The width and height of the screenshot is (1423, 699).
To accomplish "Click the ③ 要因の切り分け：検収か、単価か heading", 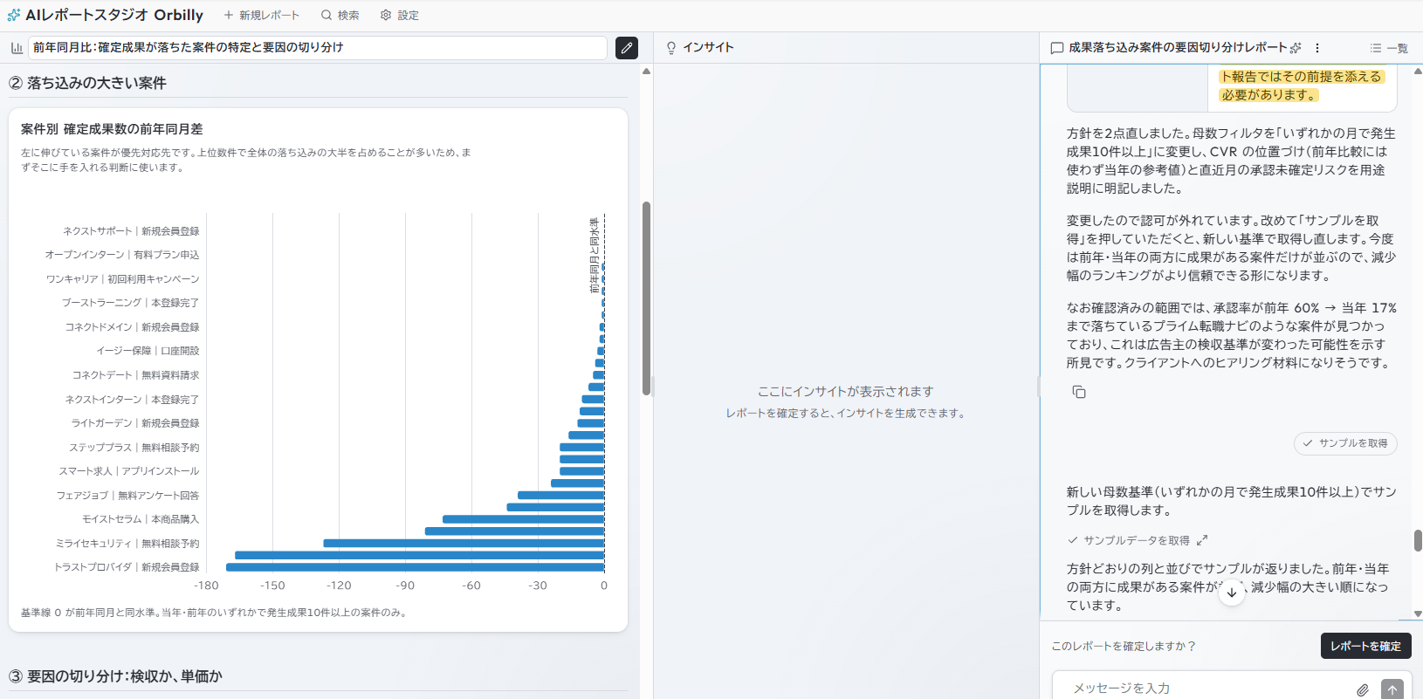I will (x=115, y=676).
